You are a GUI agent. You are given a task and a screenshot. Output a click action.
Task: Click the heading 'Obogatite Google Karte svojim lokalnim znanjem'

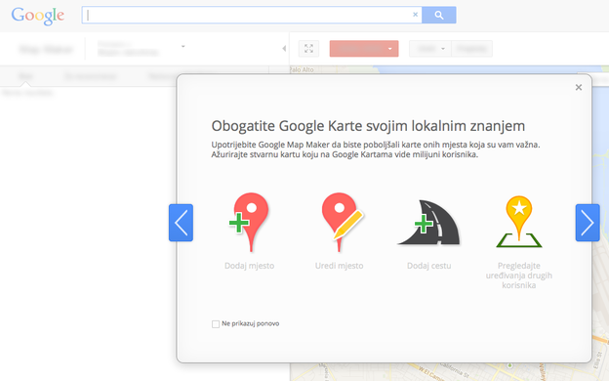(368, 126)
